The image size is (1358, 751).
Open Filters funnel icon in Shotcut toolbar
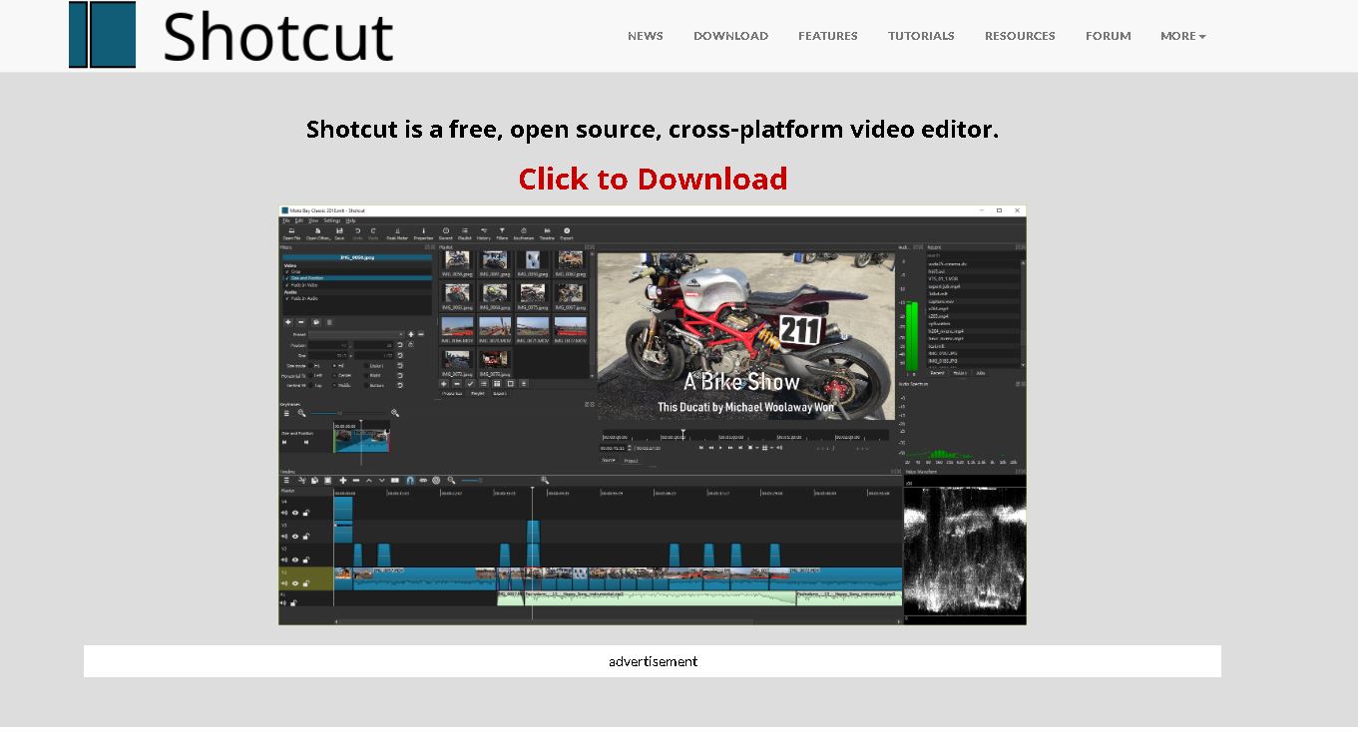(502, 233)
